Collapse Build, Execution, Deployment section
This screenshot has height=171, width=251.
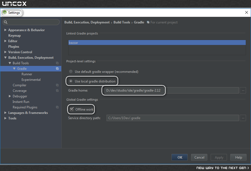(x=5, y=58)
